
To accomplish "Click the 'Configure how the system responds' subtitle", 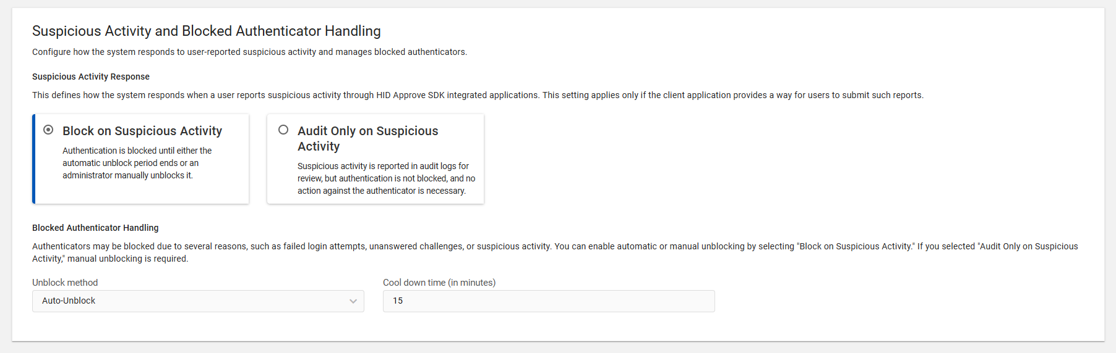I will [x=249, y=52].
